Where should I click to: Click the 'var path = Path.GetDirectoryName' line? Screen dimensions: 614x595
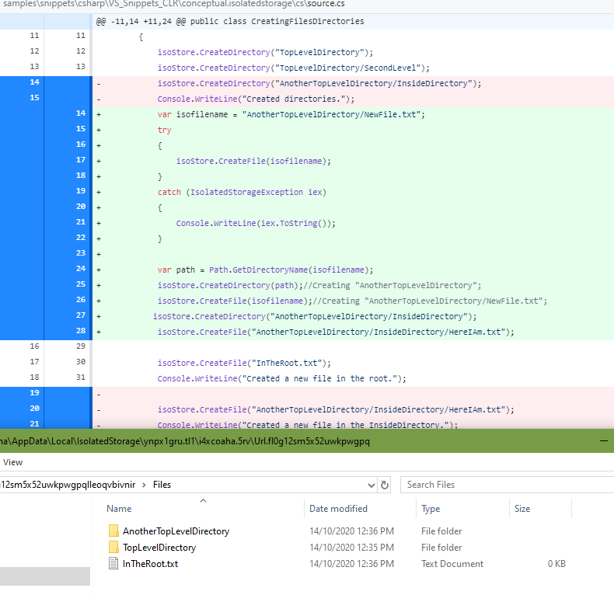click(265, 270)
